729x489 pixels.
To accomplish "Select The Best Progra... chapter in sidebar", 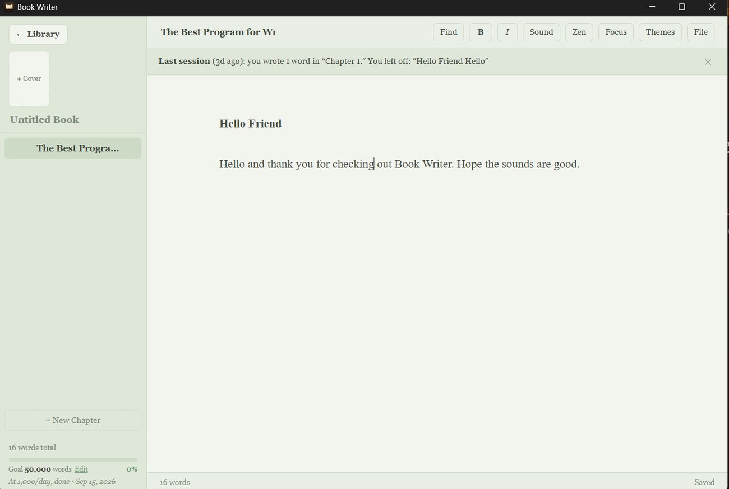I will 73,148.
